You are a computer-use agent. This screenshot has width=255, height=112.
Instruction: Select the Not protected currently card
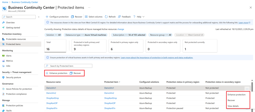pyautogui.click(x=200, y=46)
